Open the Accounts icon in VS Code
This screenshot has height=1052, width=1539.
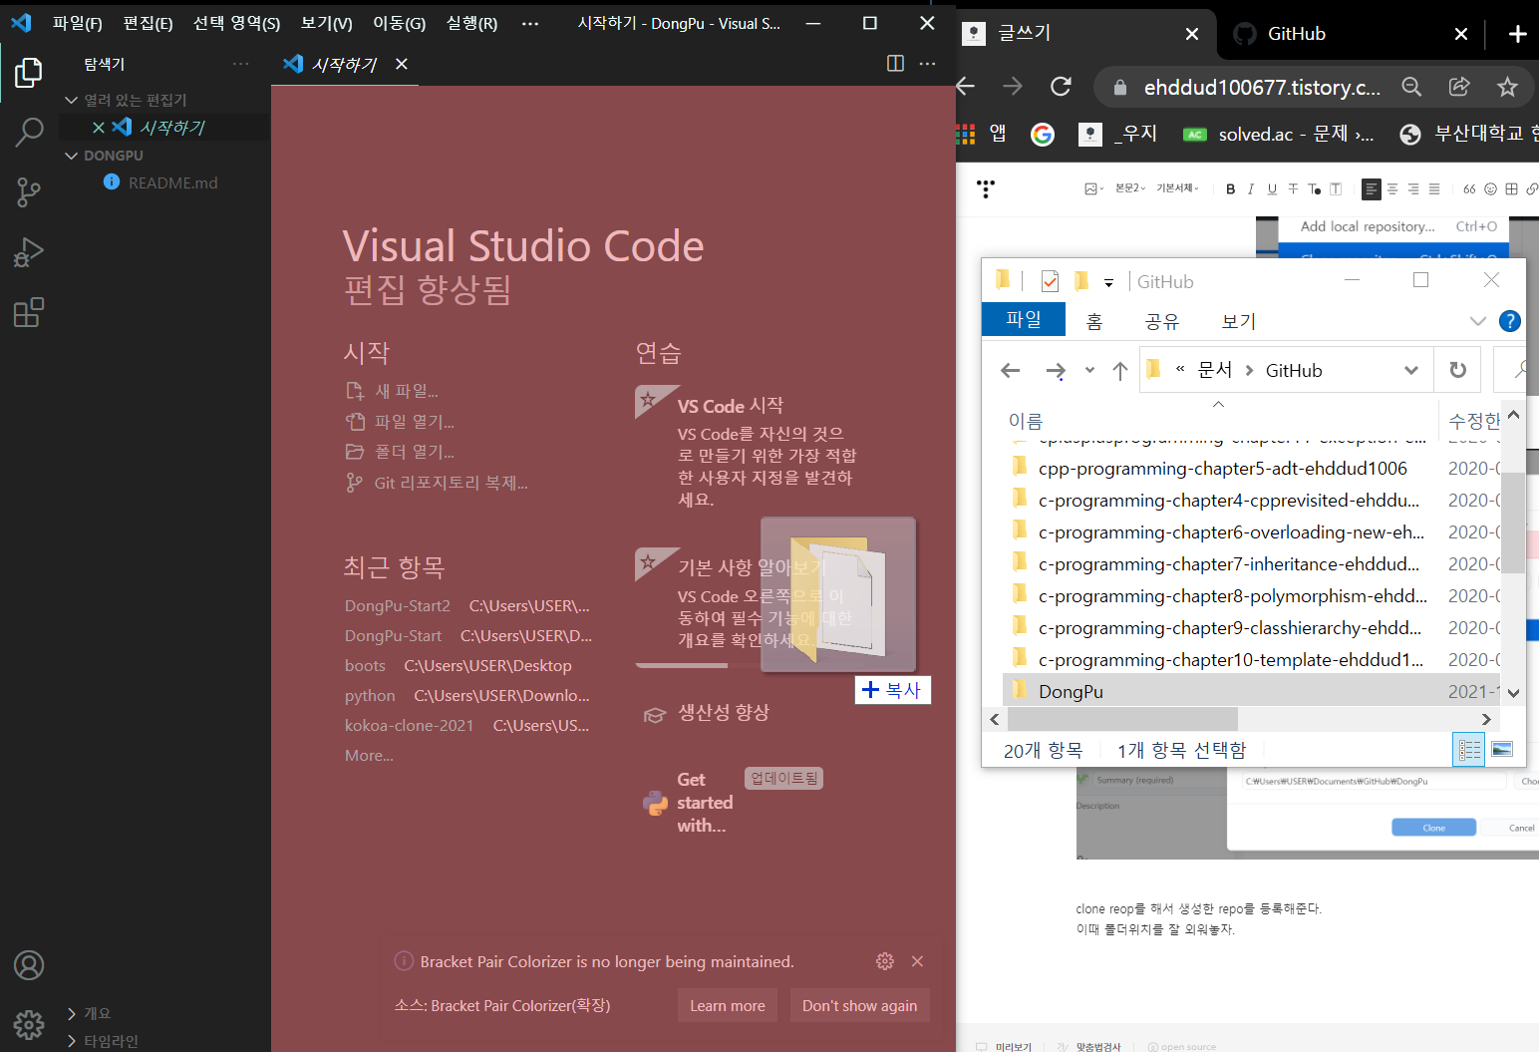click(29, 965)
